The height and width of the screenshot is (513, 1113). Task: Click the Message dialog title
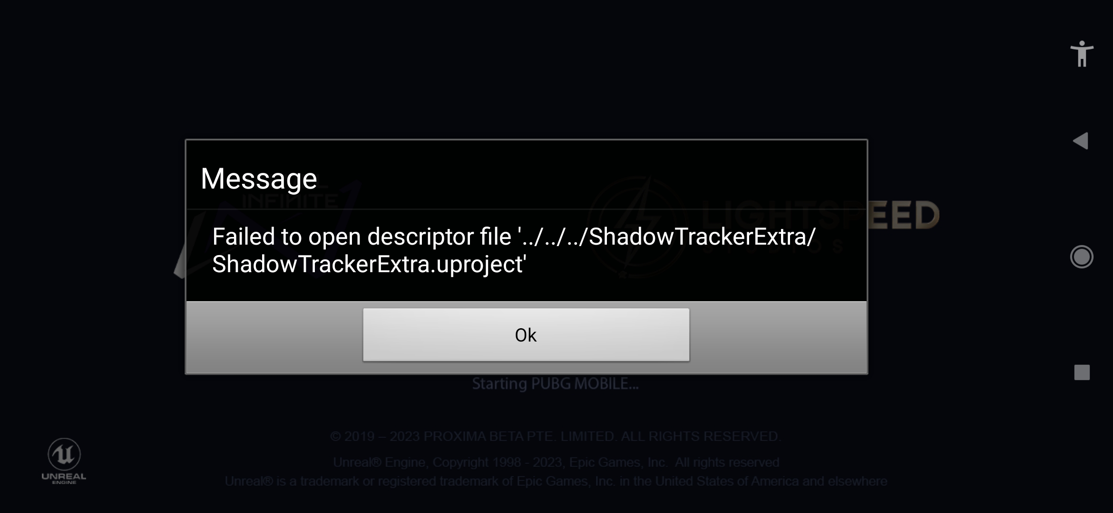pyautogui.click(x=259, y=179)
